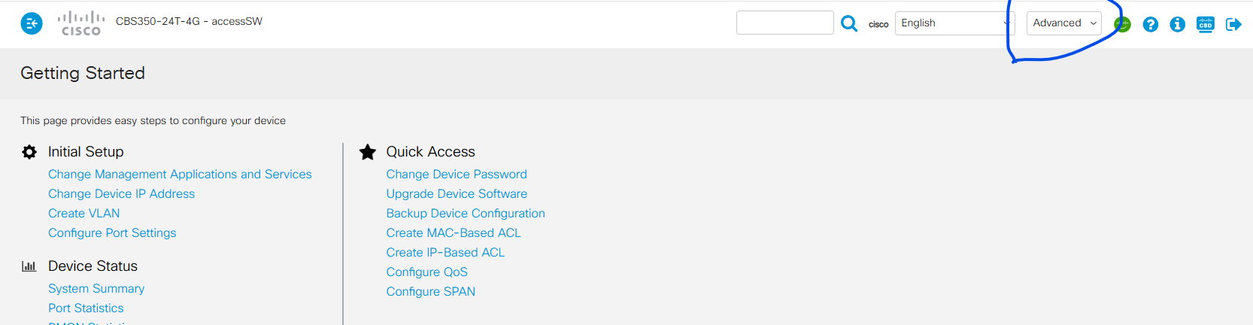Open the Advanced display mode dropdown

(1063, 23)
